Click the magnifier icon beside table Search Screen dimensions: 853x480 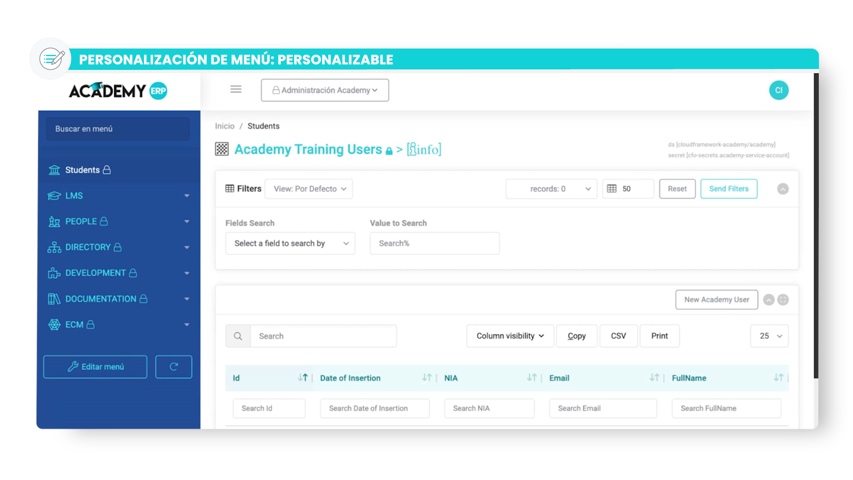[x=238, y=336]
